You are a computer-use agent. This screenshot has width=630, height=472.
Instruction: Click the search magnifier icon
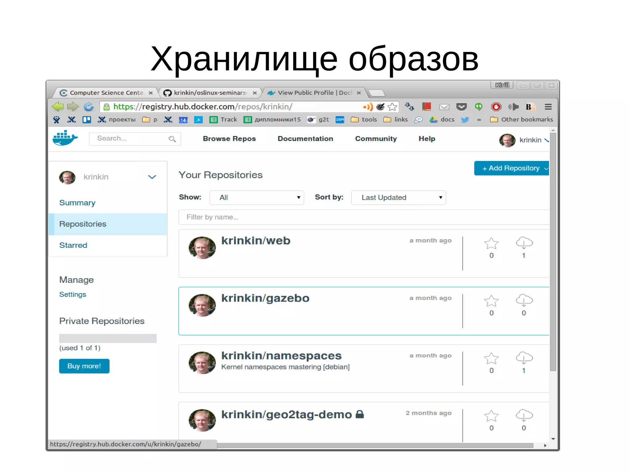pyautogui.click(x=172, y=139)
